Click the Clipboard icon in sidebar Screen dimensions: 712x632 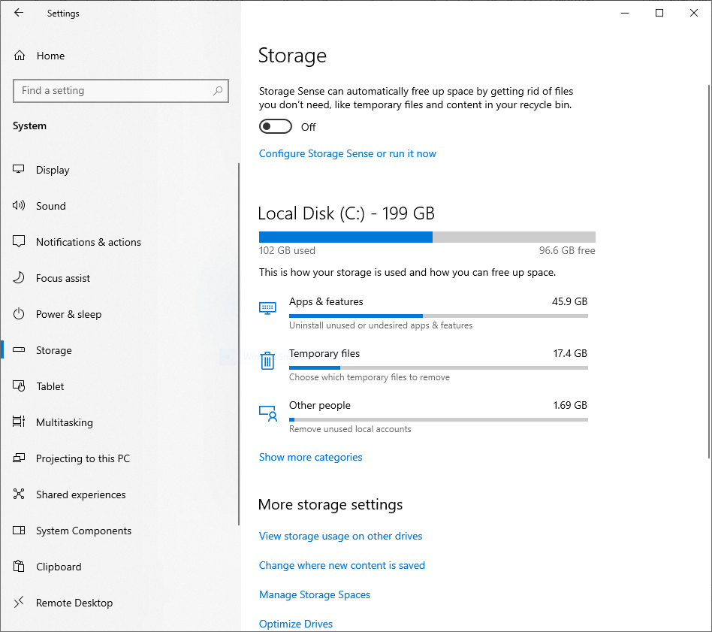coord(20,567)
